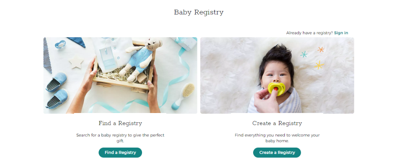This screenshot has height=165, width=408.
Task: Click the teal Find a Registry button
Action: coord(120,153)
